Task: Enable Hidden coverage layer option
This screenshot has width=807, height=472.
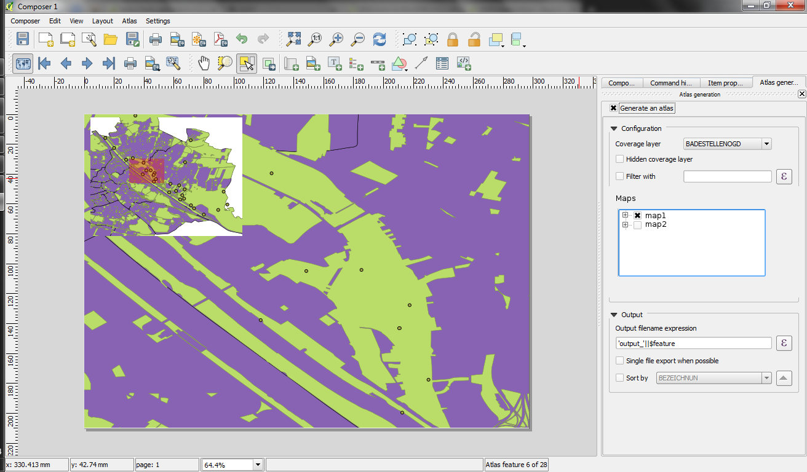Action: pos(620,159)
